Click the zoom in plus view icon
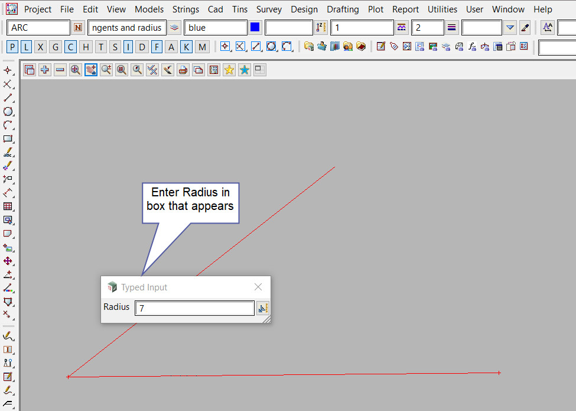This screenshot has height=411, width=576. point(45,70)
